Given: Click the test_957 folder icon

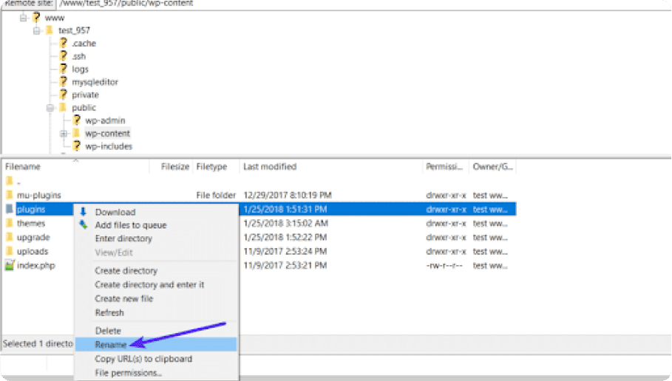Looking at the screenshot, I should 50,30.
